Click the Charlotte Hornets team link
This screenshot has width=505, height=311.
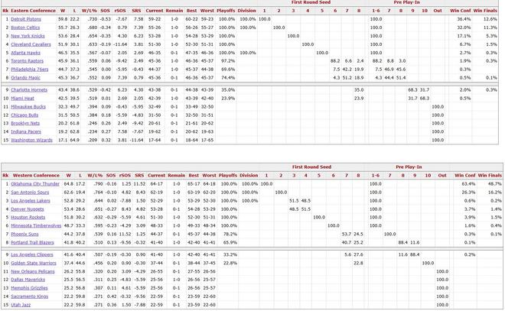click(x=28, y=89)
